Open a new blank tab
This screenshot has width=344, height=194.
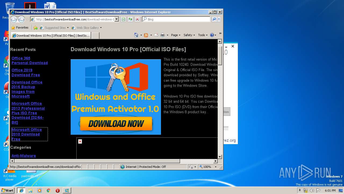(x=95, y=35)
